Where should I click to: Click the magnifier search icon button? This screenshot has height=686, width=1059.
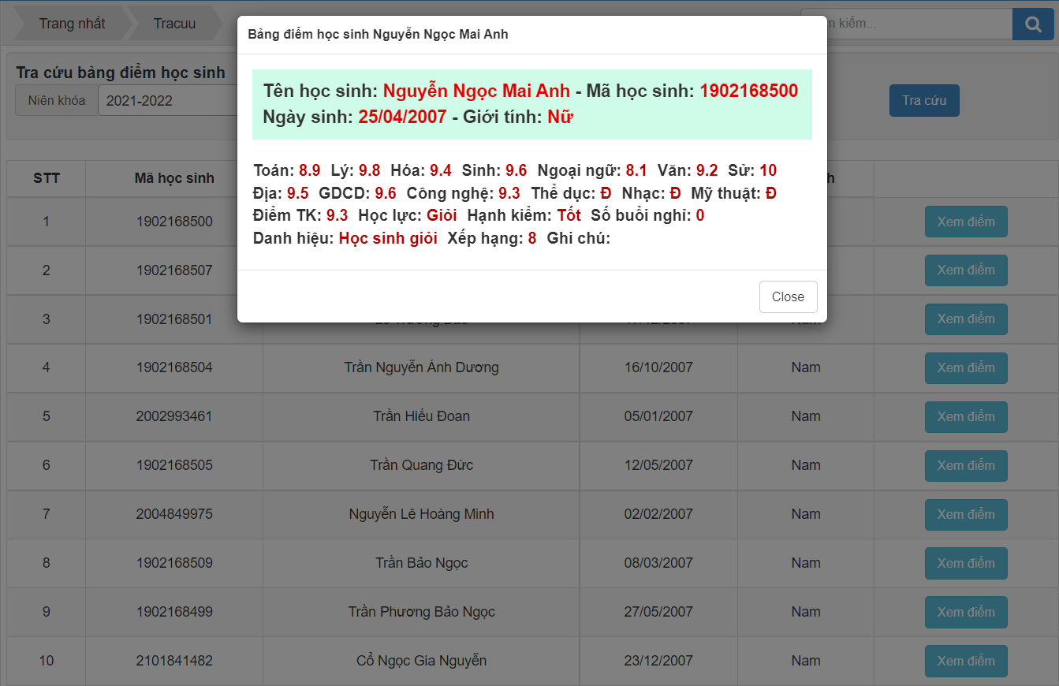click(x=1033, y=24)
